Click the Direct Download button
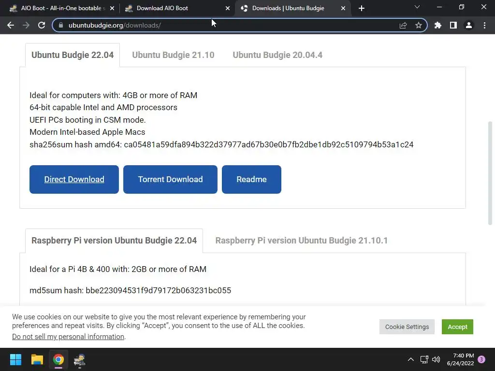This screenshot has width=495, height=371. [x=74, y=179]
